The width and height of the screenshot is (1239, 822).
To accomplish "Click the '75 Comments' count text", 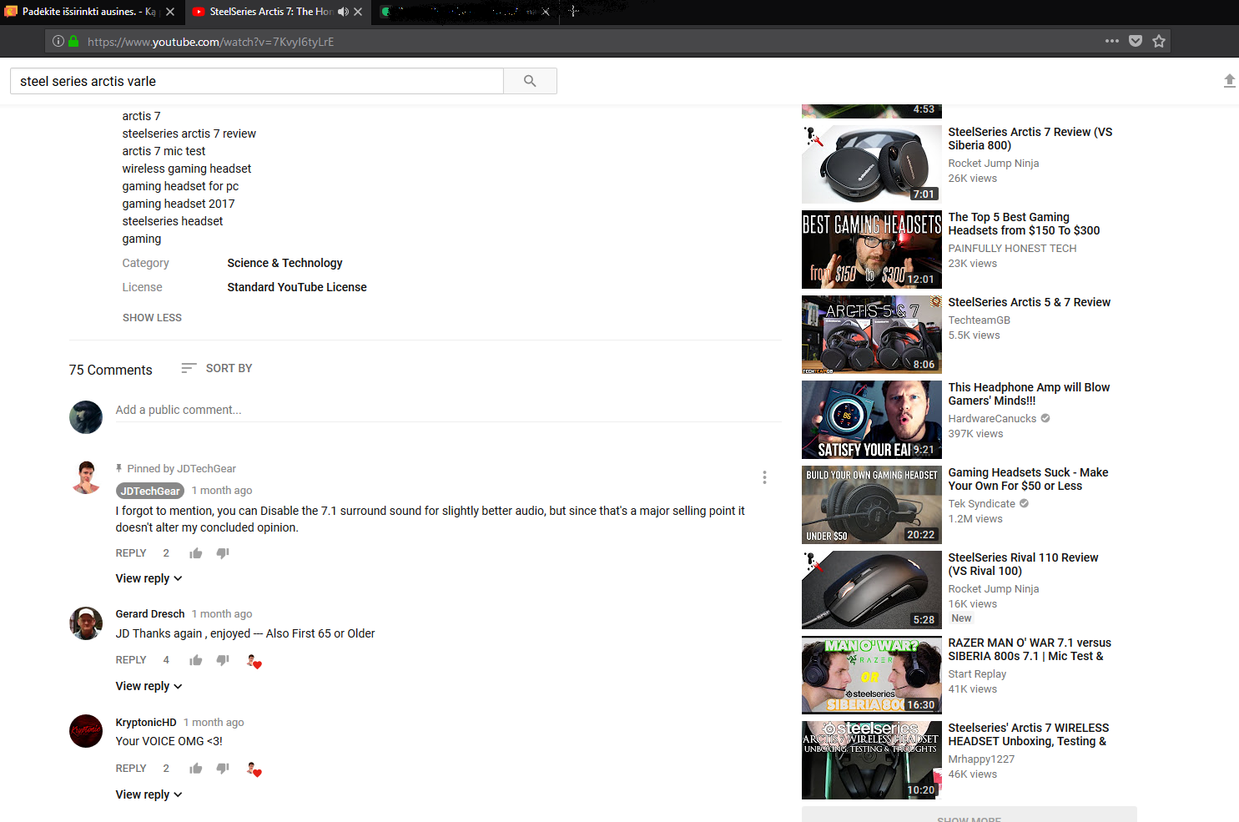I will point(110,370).
